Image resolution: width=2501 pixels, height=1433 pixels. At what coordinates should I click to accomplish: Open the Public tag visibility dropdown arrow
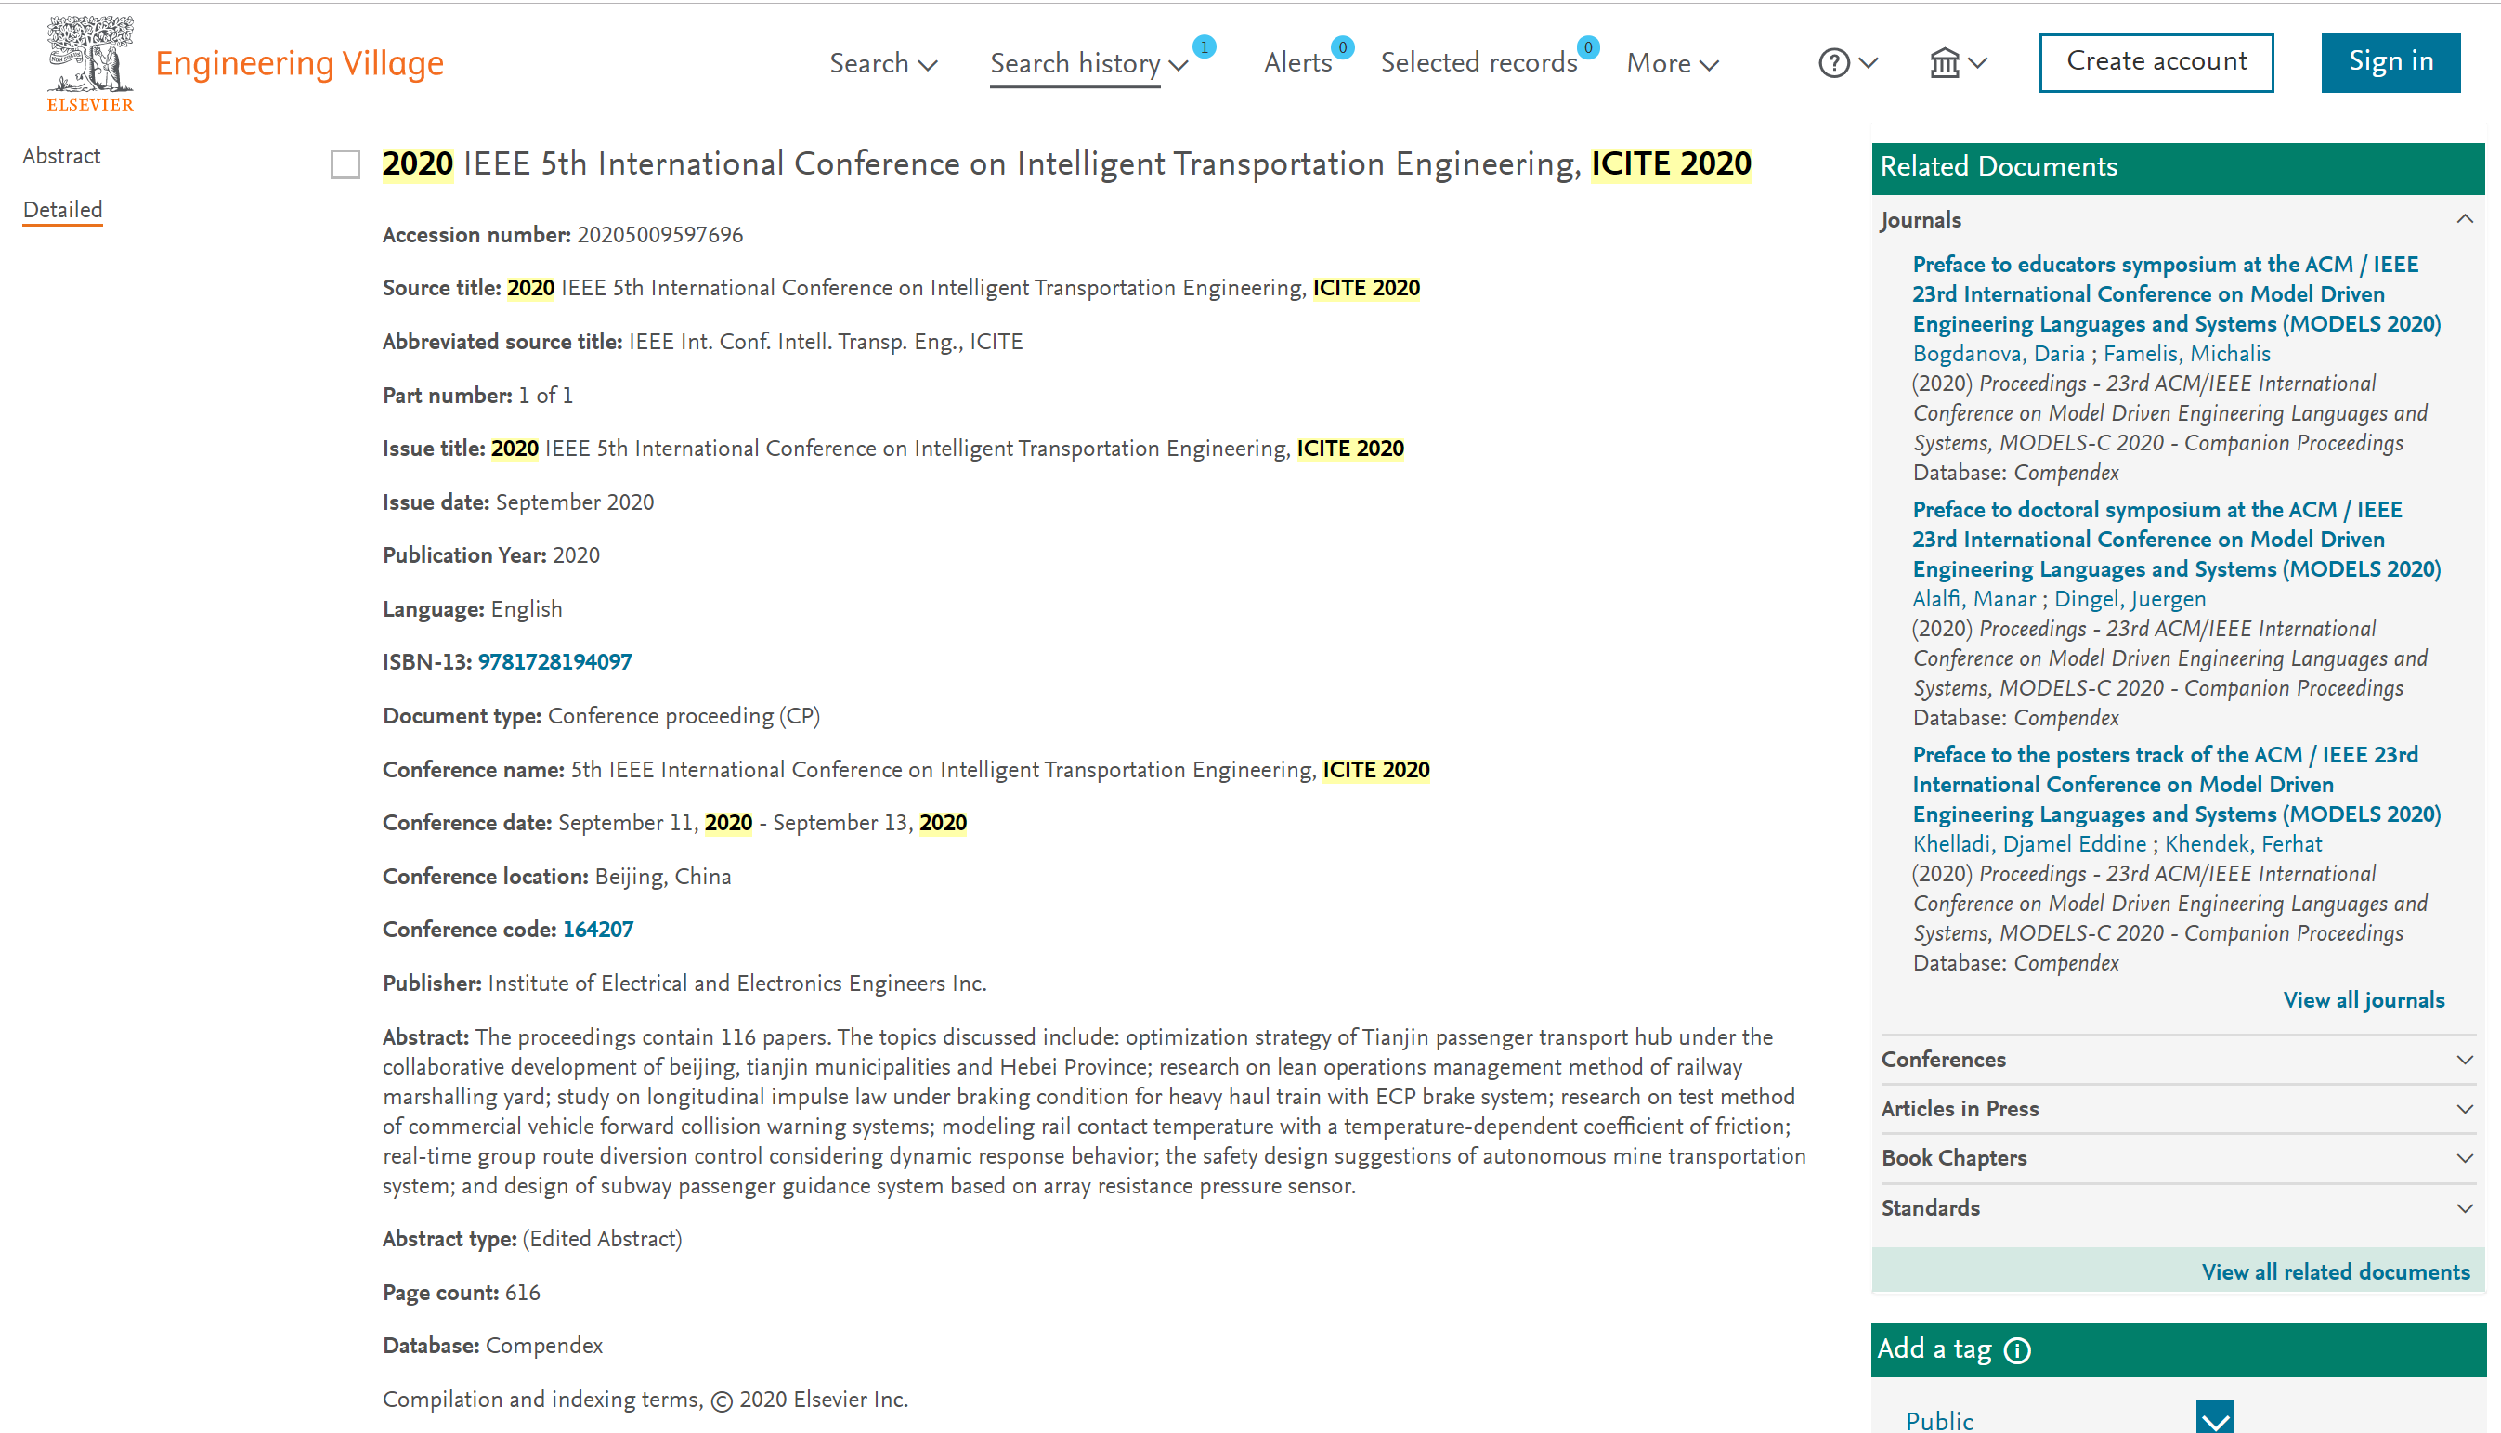pyautogui.click(x=2215, y=1418)
